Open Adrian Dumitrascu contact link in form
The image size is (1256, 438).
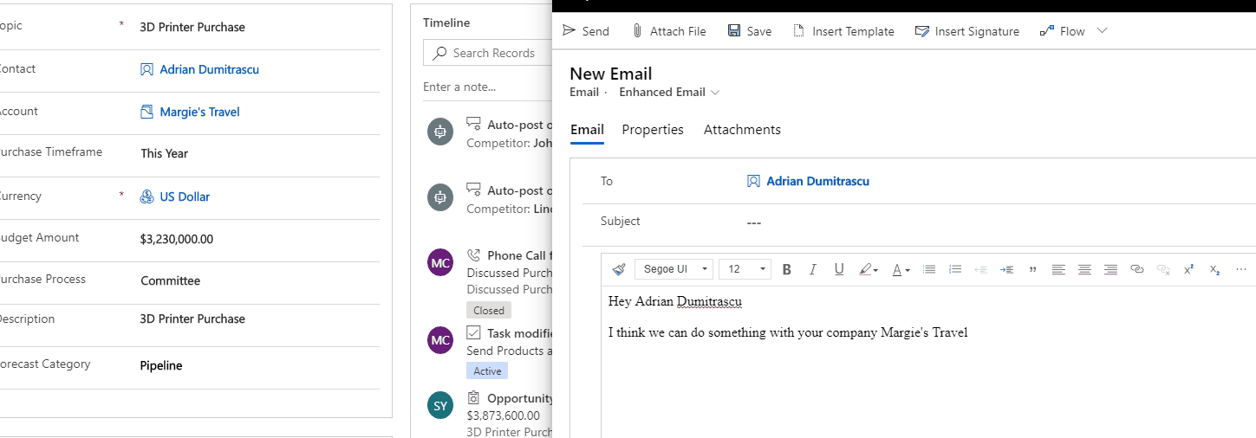click(209, 69)
